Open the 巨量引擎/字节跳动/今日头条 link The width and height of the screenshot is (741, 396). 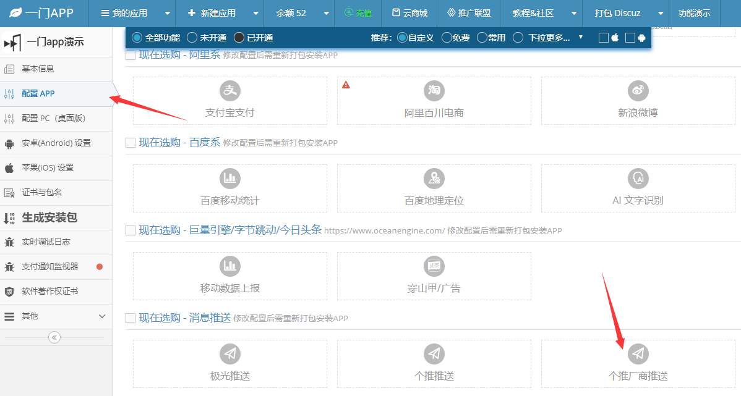click(230, 230)
